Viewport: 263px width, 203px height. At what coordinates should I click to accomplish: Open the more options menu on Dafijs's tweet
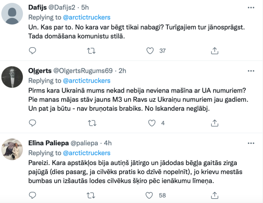click(x=251, y=7)
